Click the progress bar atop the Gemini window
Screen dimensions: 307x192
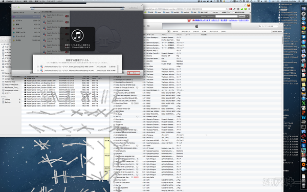(78, 8)
